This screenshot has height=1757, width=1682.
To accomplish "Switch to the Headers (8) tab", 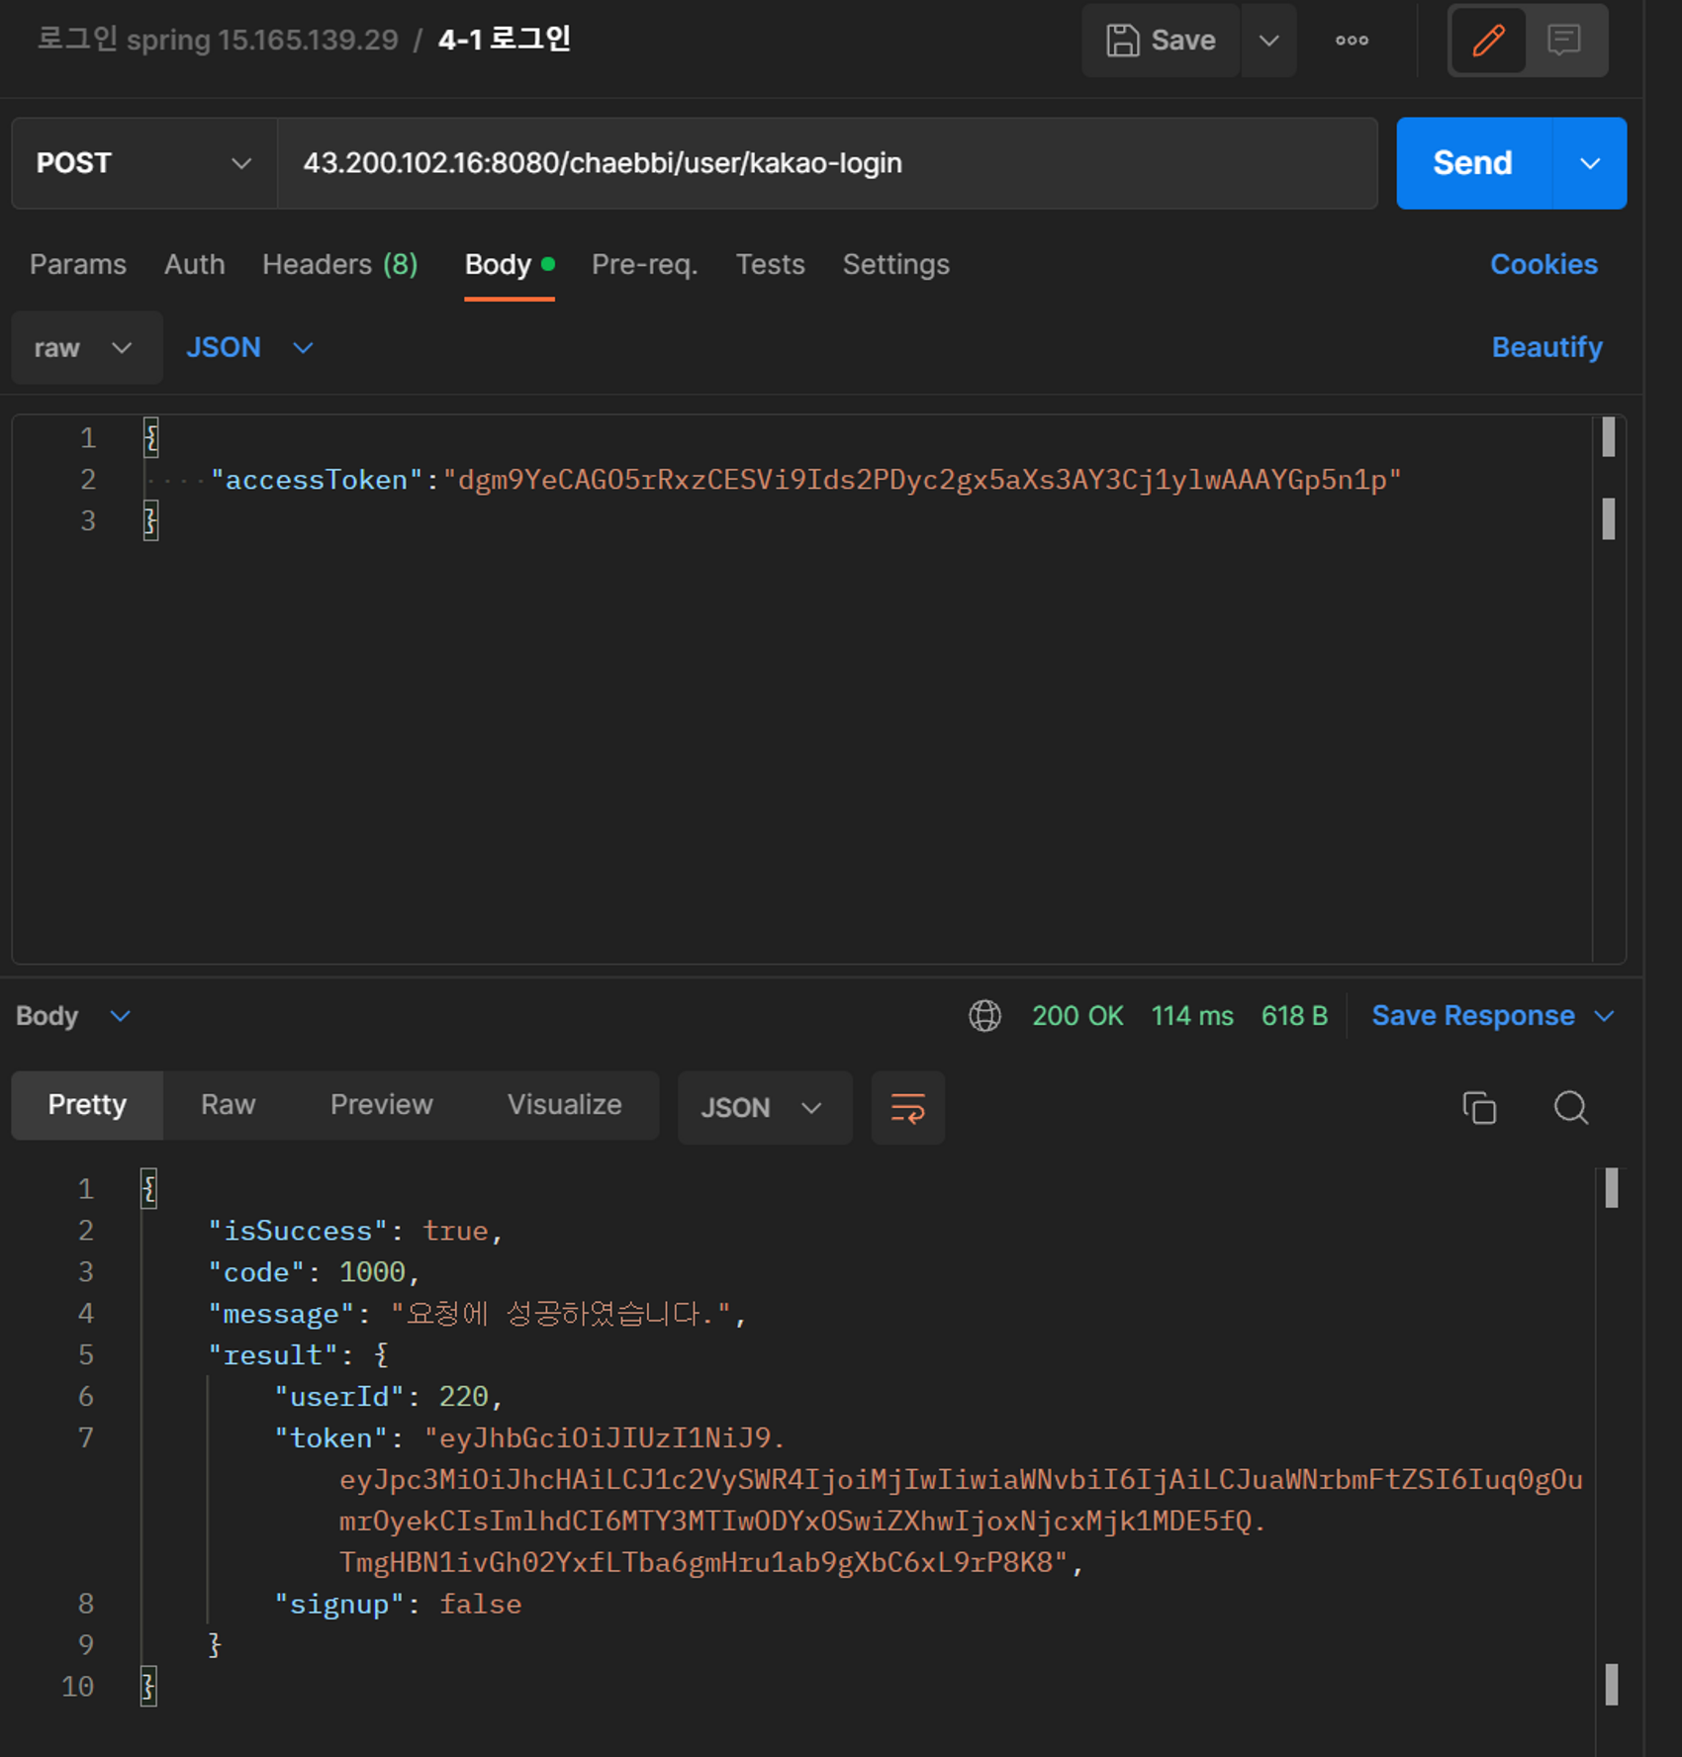I will click(340, 265).
